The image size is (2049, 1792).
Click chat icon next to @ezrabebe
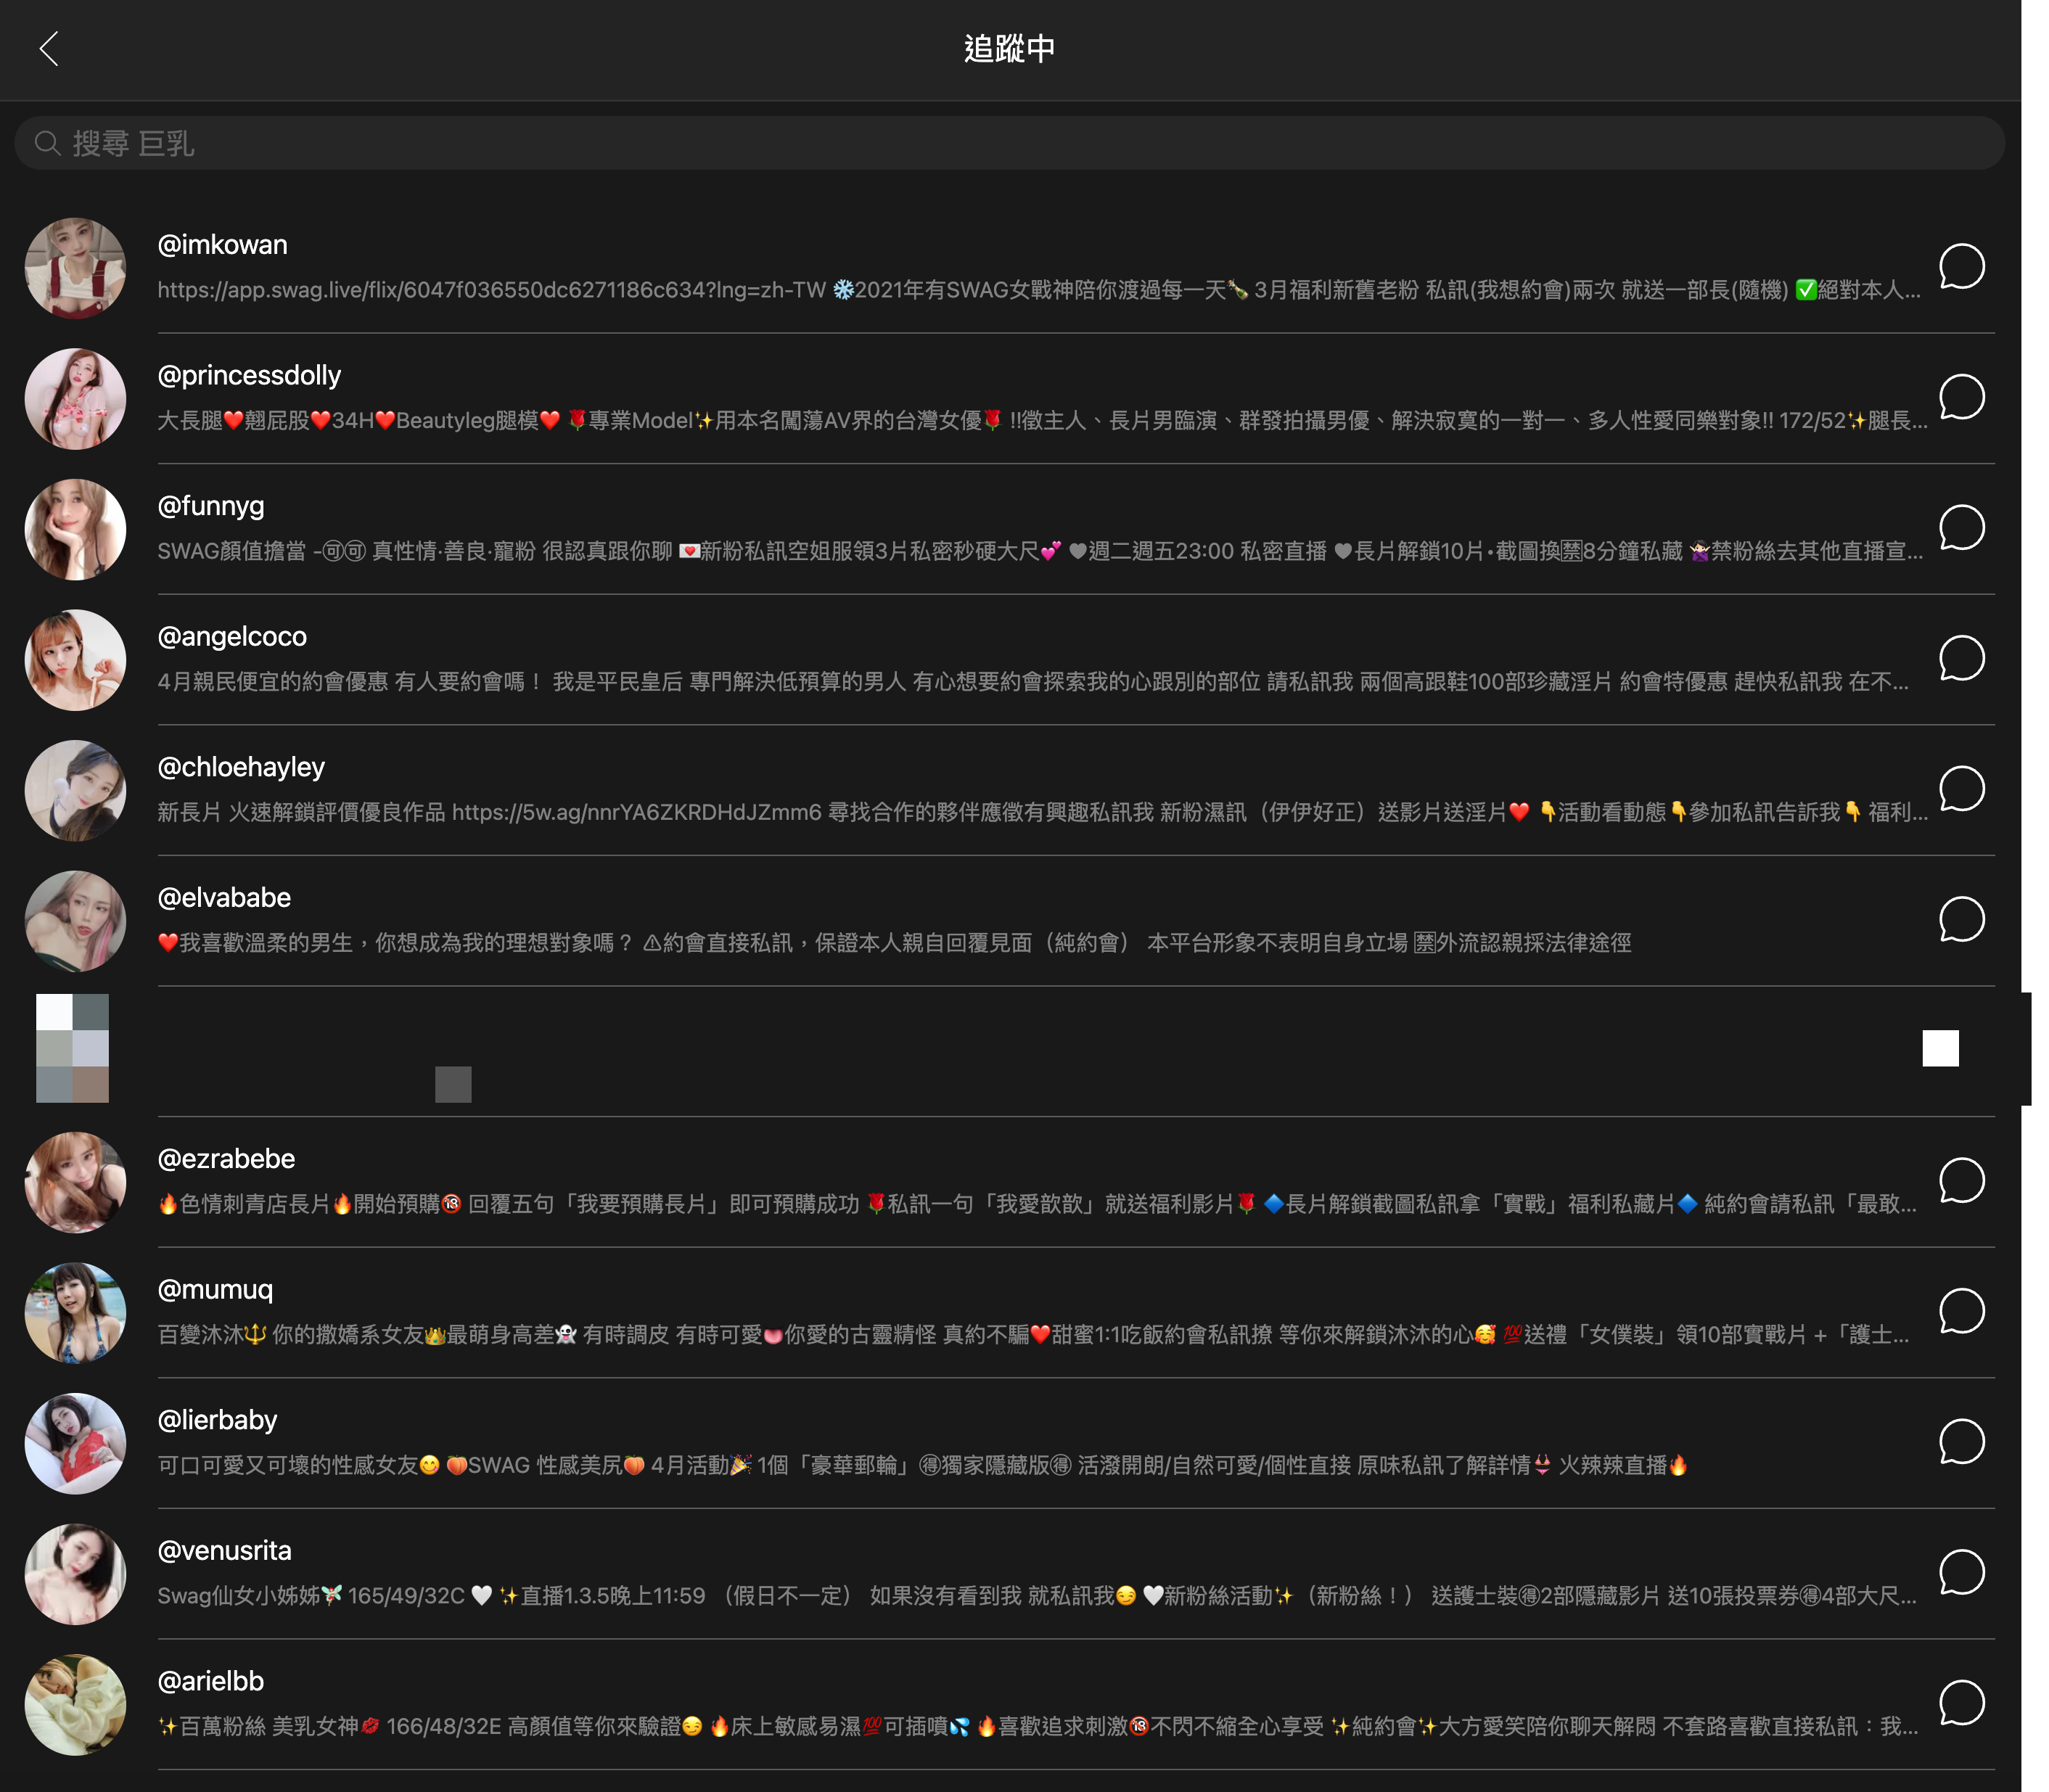coord(1961,1181)
